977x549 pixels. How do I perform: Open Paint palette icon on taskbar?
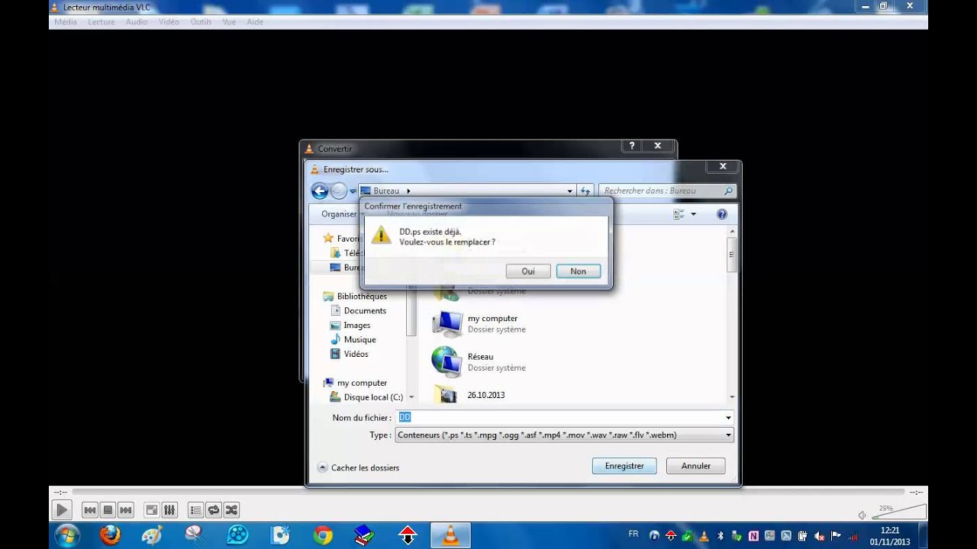pos(152,535)
